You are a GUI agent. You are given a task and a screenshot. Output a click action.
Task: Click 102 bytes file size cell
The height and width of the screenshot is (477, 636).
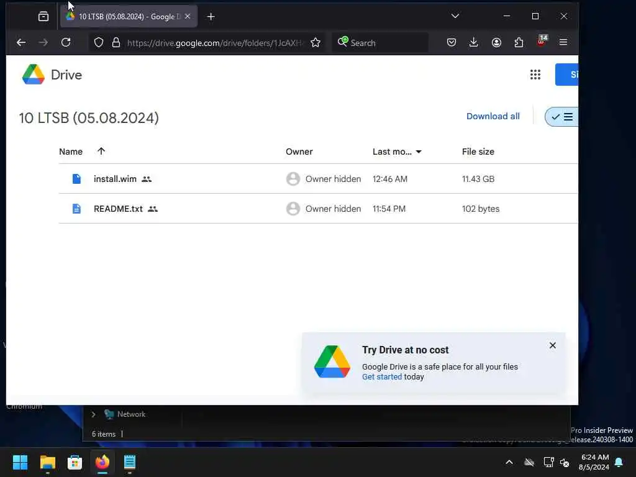[x=481, y=209]
